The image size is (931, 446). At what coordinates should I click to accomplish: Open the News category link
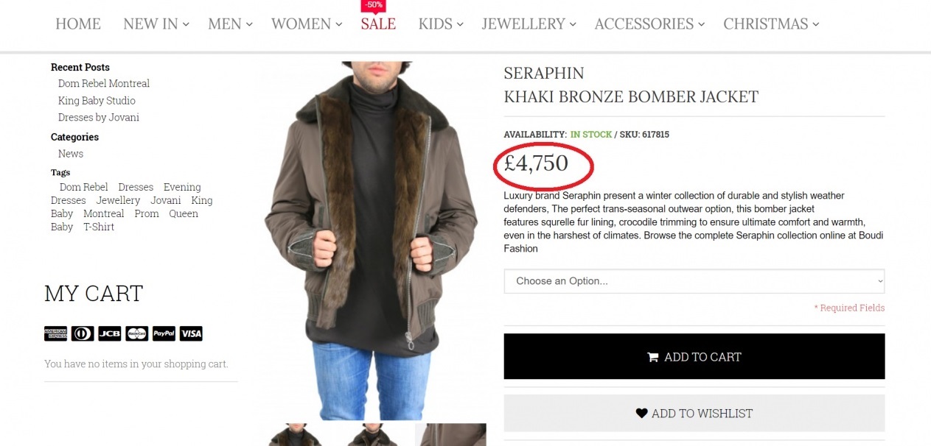tap(71, 154)
